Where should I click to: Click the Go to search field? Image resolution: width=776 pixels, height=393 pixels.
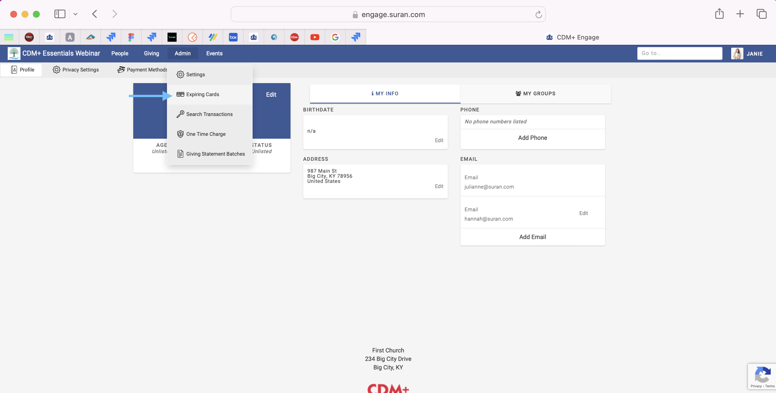point(679,53)
